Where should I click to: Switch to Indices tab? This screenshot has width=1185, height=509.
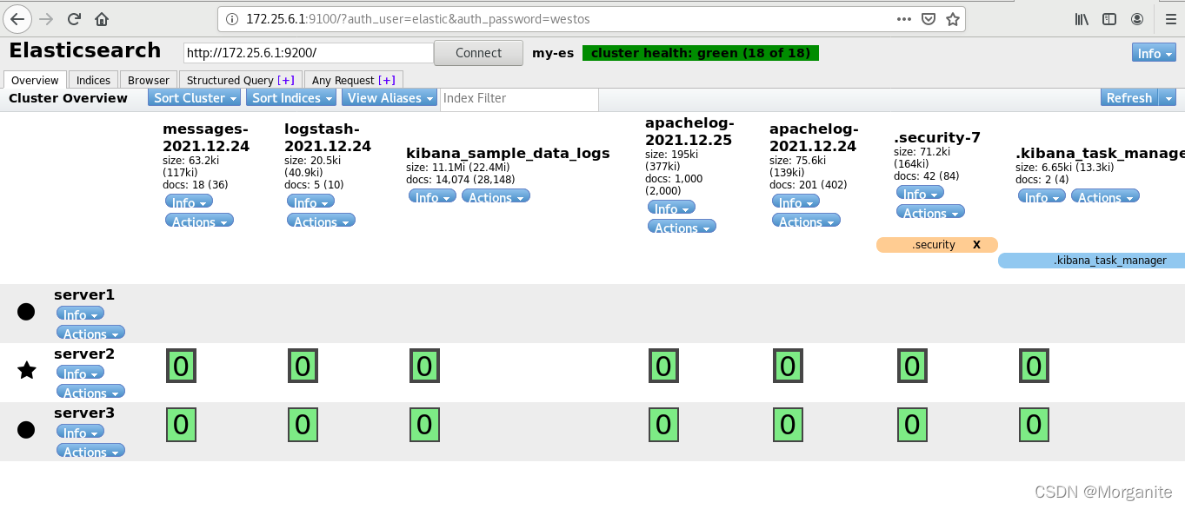[x=93, y=80]
